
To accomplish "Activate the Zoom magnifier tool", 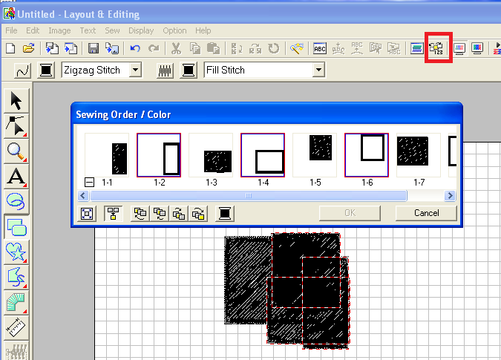I will [x=16, y=151].
